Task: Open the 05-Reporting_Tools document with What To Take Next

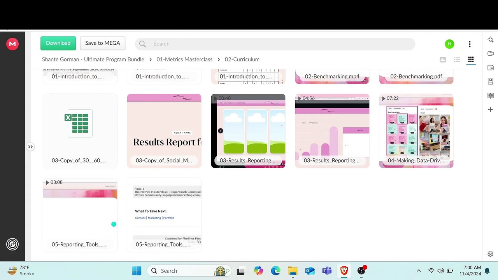Action: pos(164,215)
